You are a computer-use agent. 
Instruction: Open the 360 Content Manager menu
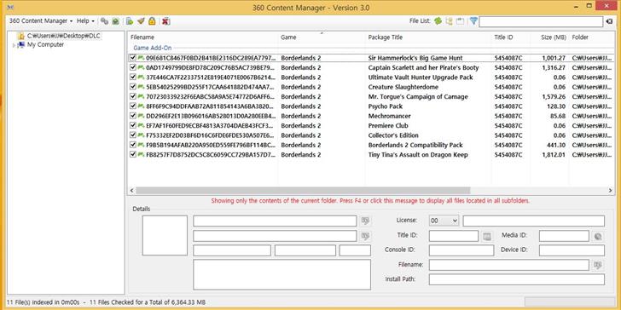pyautogui.click(x=41, y=20)
